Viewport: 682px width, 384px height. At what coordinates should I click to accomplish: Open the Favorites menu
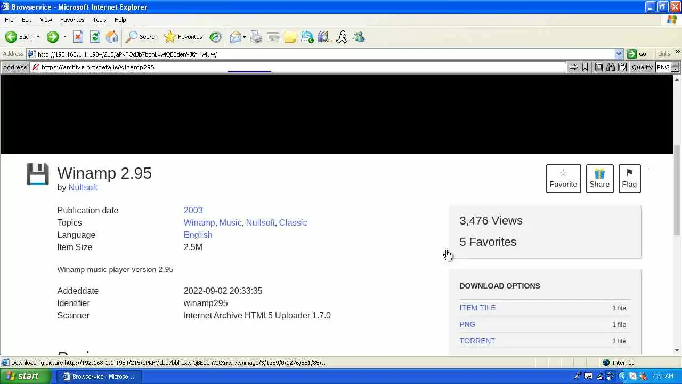click(72, 20)
